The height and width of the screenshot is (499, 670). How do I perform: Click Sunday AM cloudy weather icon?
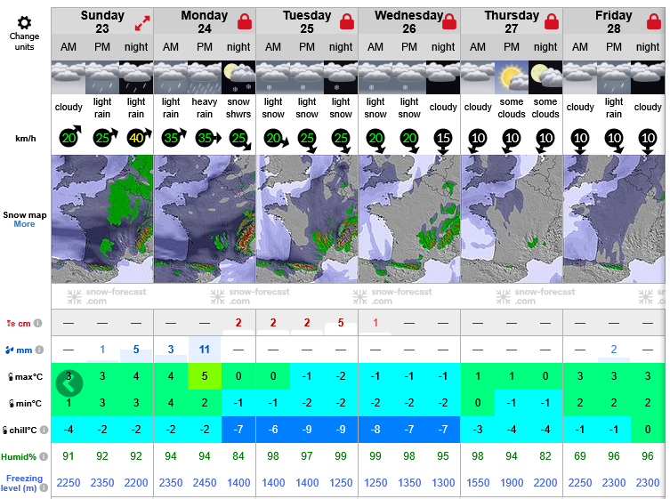click(69, 77)
